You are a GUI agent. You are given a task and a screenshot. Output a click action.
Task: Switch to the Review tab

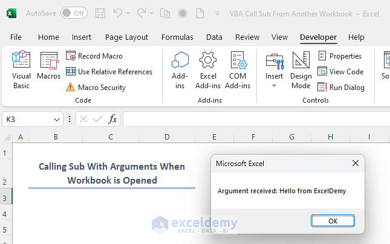pyautogui.click(x=247, y=37)
